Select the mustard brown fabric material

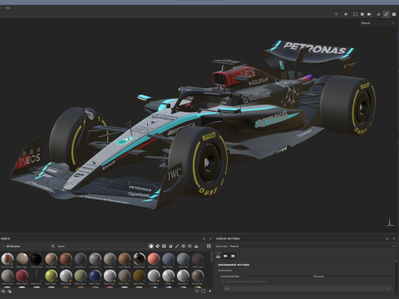139,276
